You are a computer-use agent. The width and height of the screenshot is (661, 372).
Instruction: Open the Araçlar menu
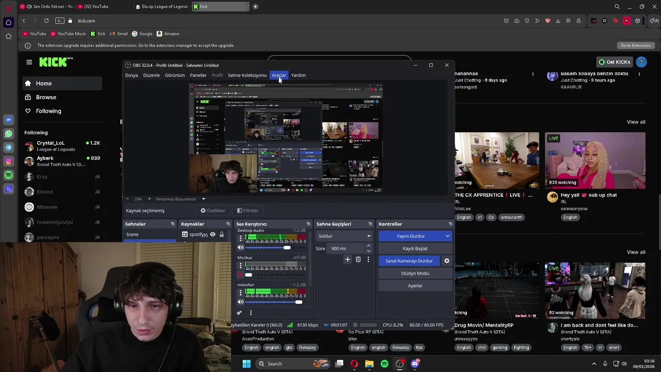(x=279, y=75)
